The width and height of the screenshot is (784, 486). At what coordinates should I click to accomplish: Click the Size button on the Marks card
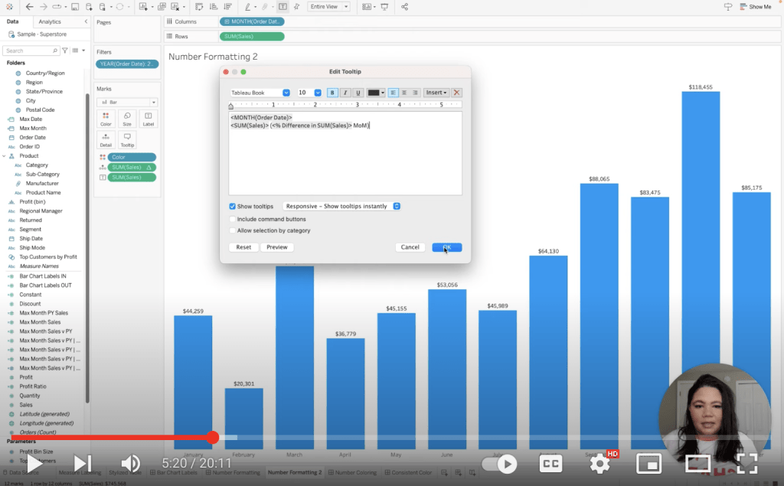point(127,119)
